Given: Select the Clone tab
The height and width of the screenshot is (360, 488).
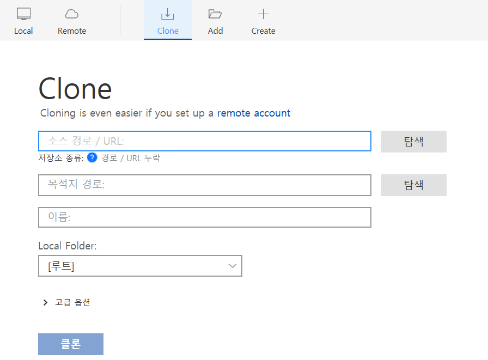Looking at the screenshot, I should [168, 21].
